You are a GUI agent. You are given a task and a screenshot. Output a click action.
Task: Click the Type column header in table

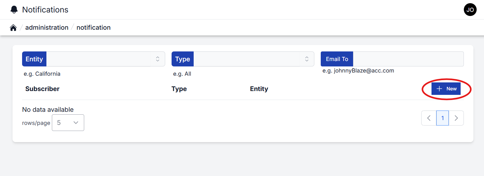[x=179, y=89]
